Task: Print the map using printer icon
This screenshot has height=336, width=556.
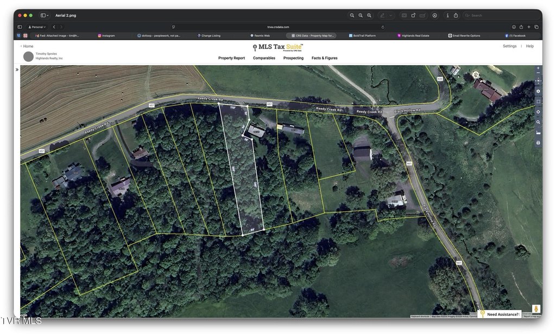Action: point(538,143)
